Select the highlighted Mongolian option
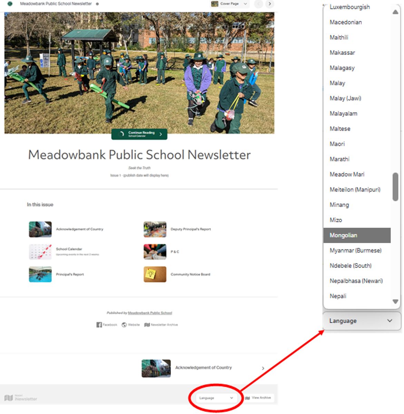 click(357, 235)
